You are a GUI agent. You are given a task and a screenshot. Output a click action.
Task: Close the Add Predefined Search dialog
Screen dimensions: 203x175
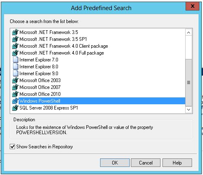click(x=192, y=6)
